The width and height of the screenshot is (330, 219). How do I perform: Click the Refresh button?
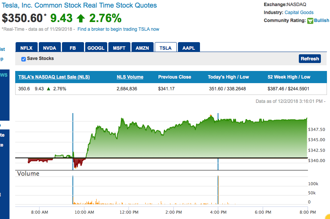(x=310, y=58)
